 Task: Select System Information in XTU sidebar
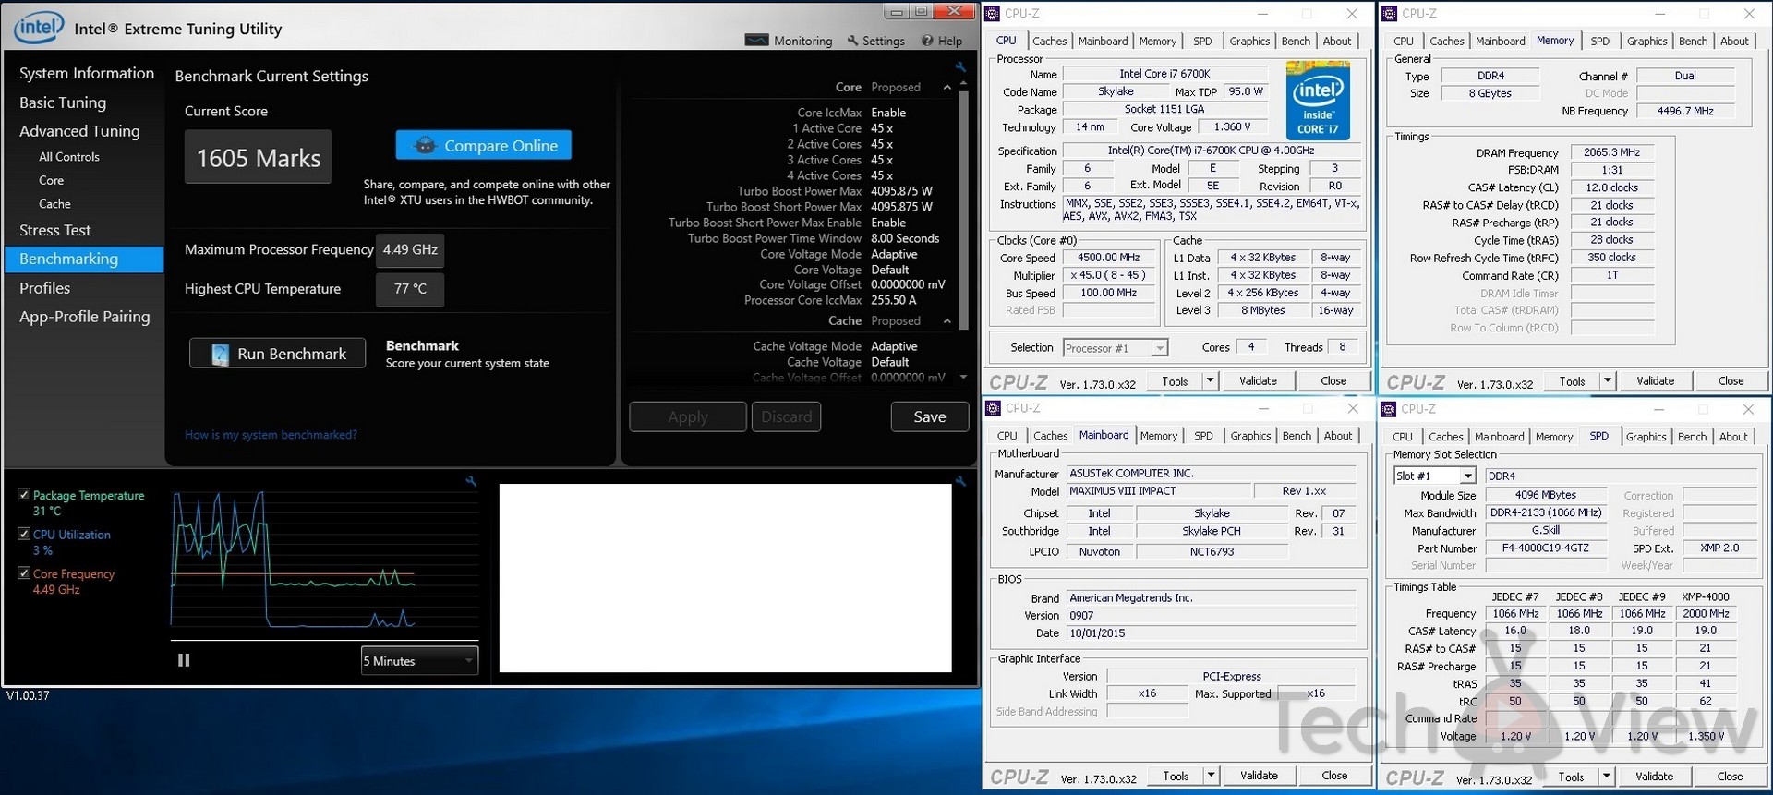click(87, 73)
